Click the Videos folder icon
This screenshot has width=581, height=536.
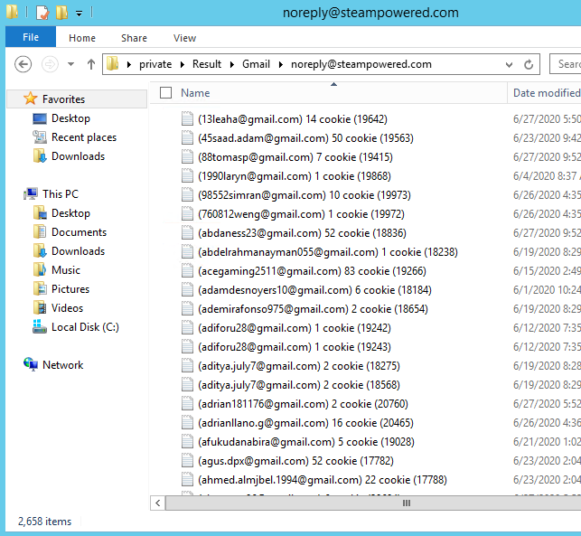tap(39, 307)
